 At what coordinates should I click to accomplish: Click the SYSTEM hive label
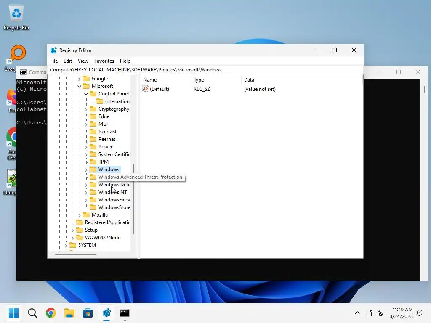pos(87,245)
